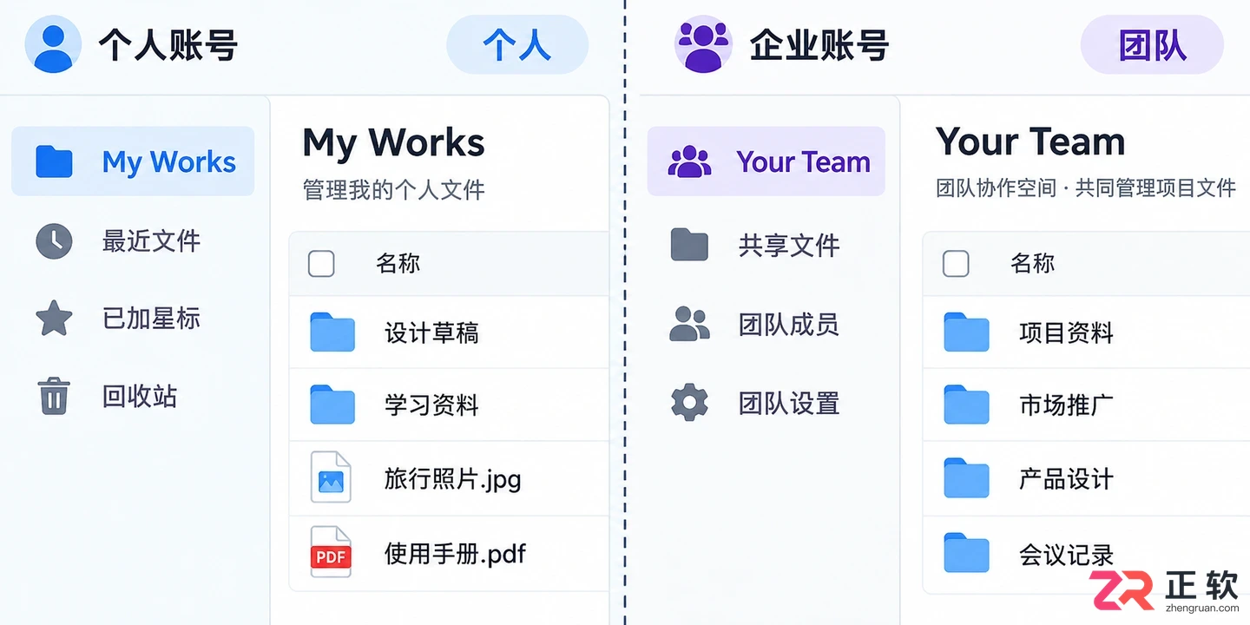The image size is (1250, 625).
Task: Click the 学习资料 folder icon
Action: tap(332, 405)
